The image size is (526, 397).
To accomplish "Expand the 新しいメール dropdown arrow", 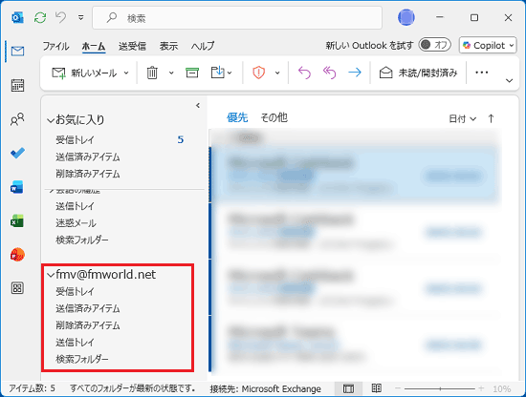I will coord(126,73).
